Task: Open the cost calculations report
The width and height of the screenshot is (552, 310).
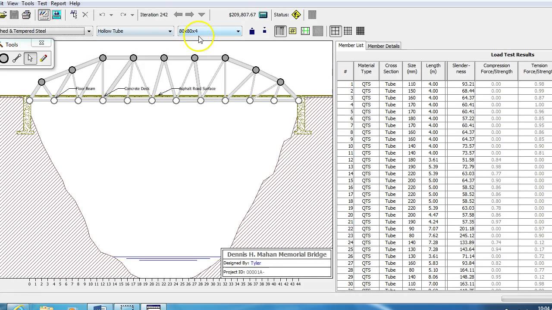Action: tap(263, 14)
